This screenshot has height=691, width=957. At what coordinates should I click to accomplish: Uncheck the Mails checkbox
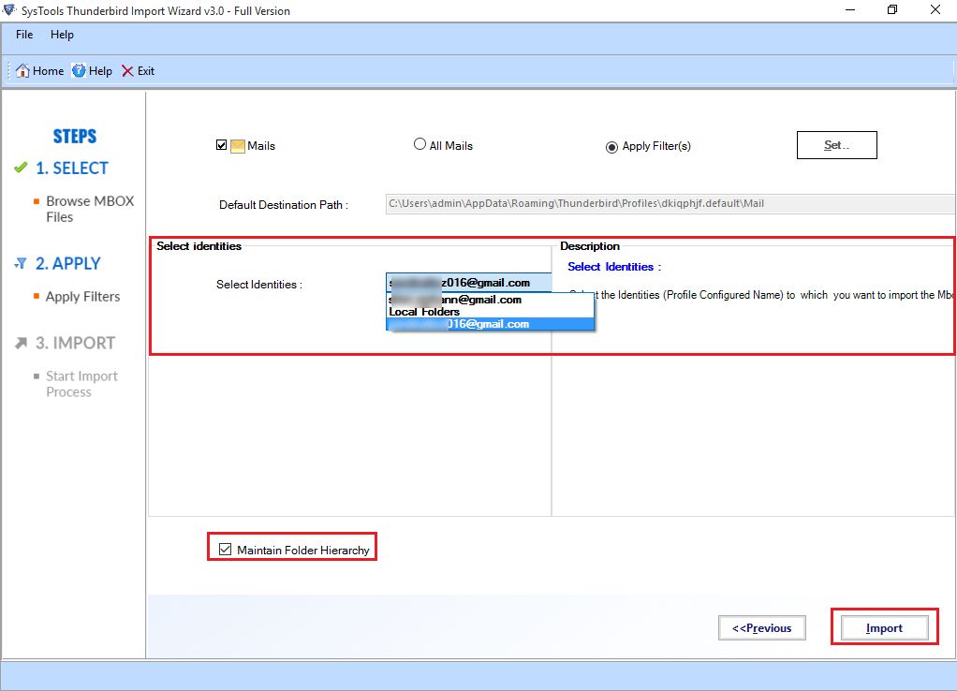pos(222,145)
